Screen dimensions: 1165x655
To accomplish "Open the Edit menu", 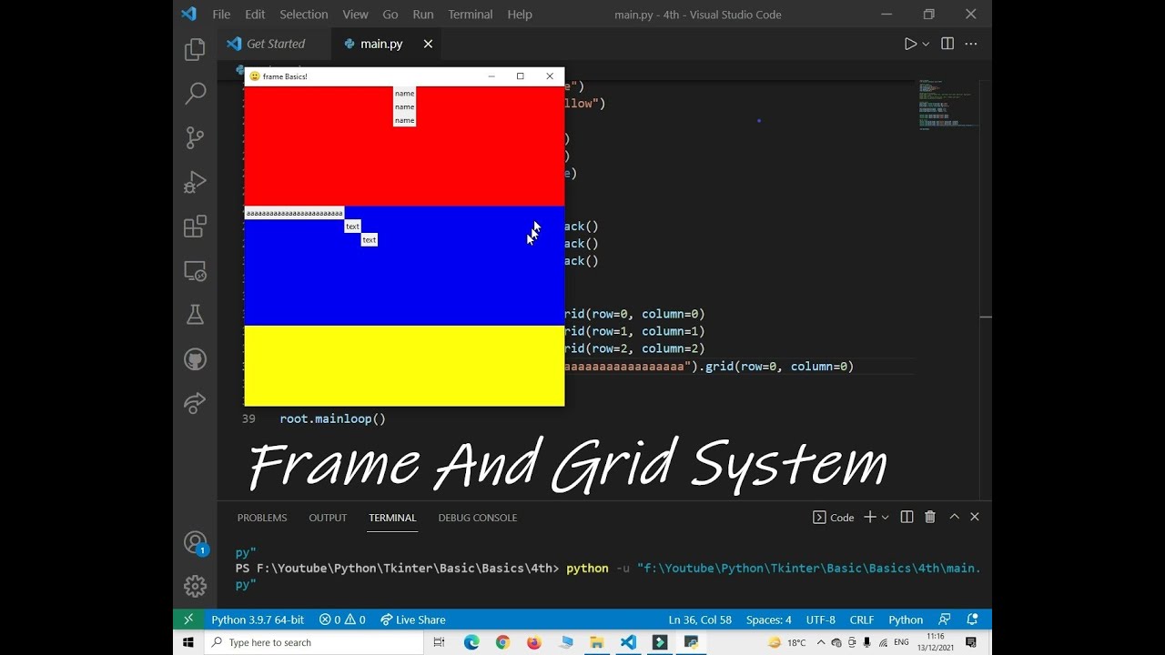I will (x=255, y=15).
